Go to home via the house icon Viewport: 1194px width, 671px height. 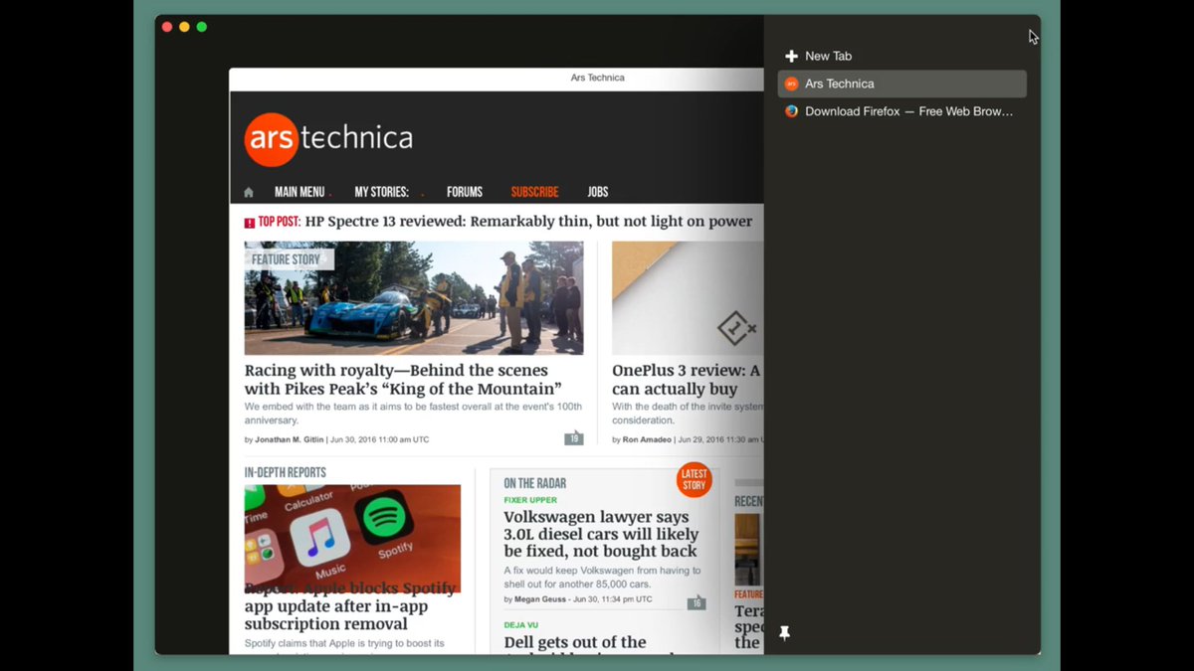(x=249, y=192)
